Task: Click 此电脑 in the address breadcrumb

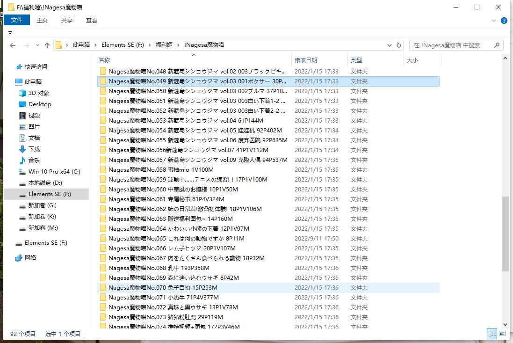Action: [x=81, y=45]
